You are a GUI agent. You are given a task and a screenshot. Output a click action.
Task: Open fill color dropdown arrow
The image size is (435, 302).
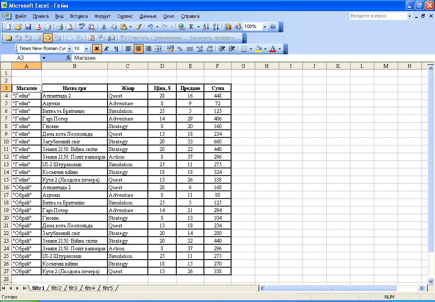[x=265, y=49]
